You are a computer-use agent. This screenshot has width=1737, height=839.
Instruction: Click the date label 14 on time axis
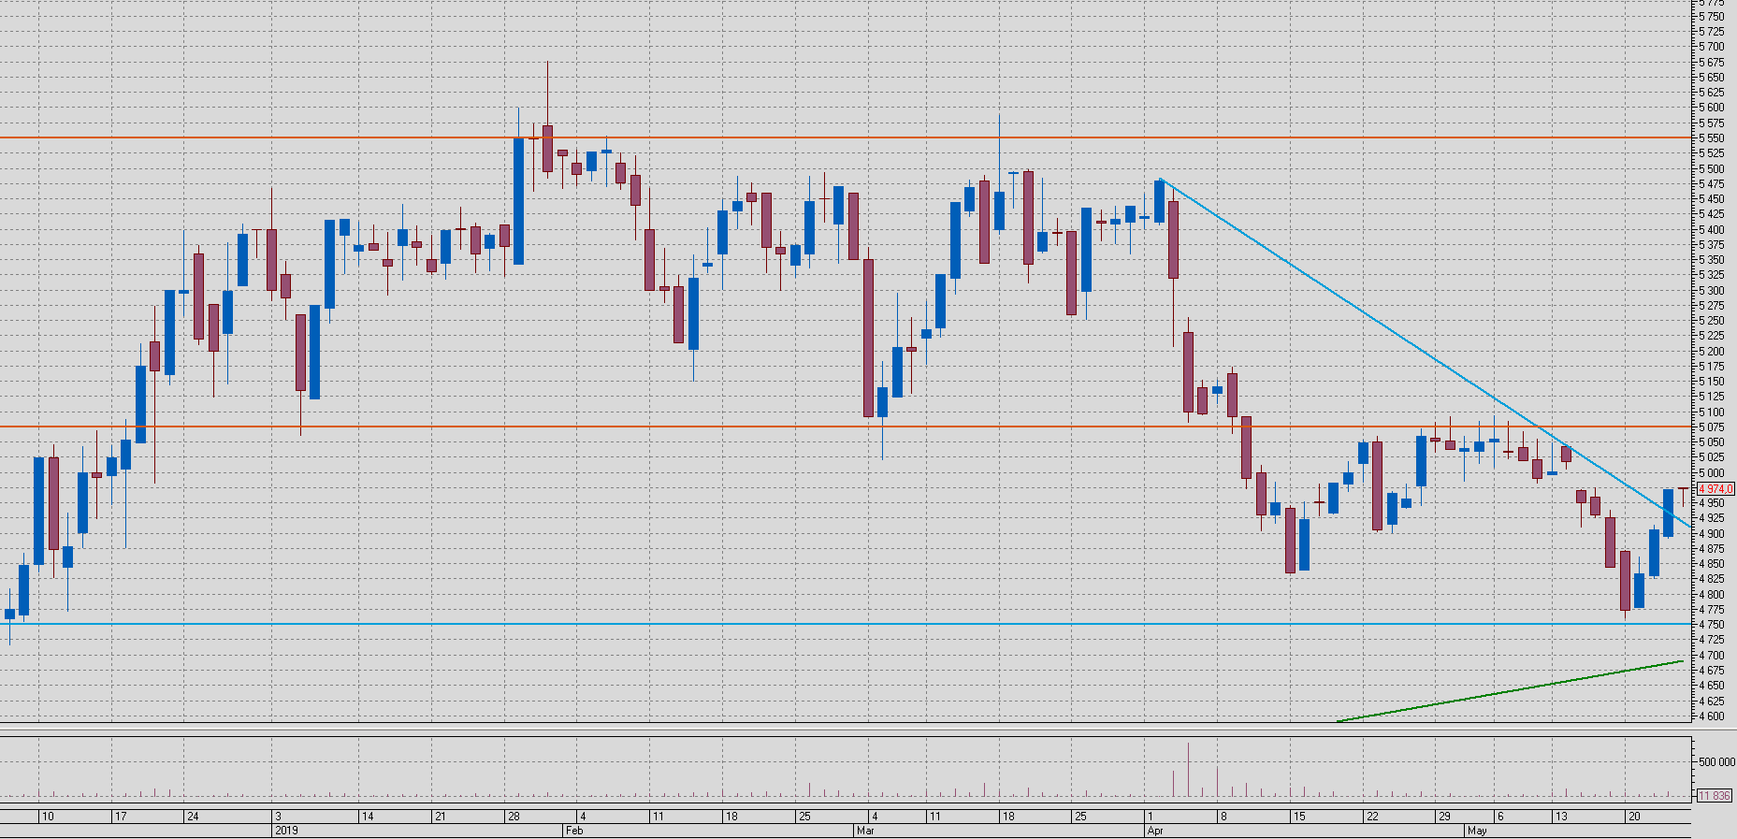coord(368,817)
